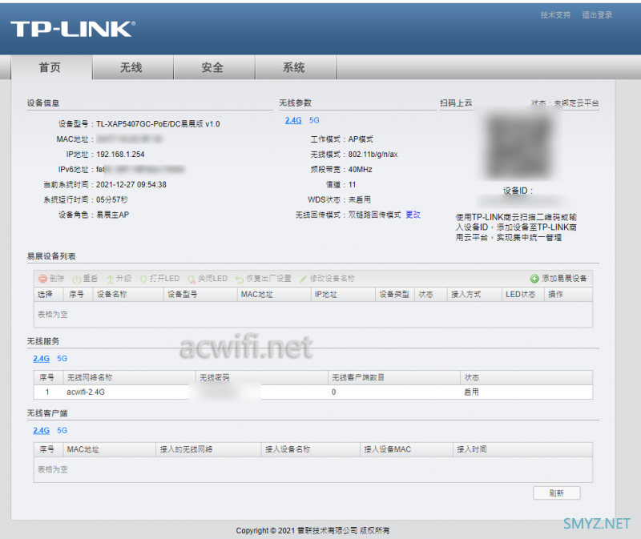Click the 升级 upgrade arrow icon

(x=110, y=279)
